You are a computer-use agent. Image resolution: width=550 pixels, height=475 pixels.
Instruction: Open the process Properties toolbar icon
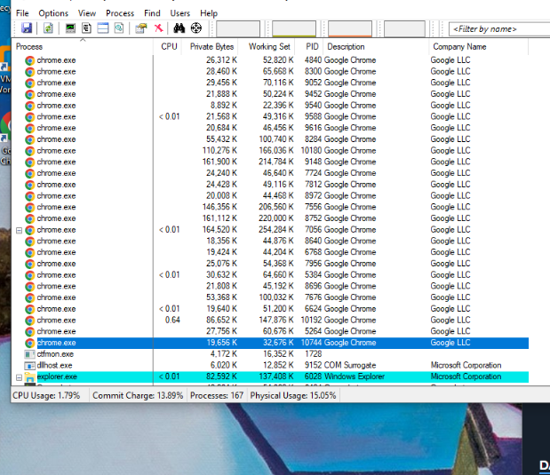click(x=141, y=28)
